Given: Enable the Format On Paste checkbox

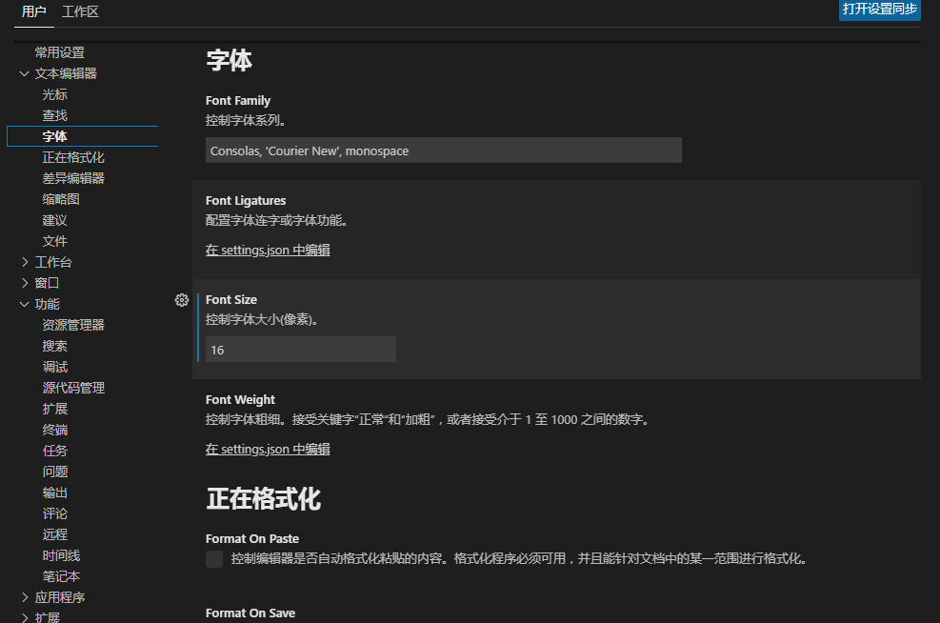Looking at the screenshot, I should coord(214,559).
